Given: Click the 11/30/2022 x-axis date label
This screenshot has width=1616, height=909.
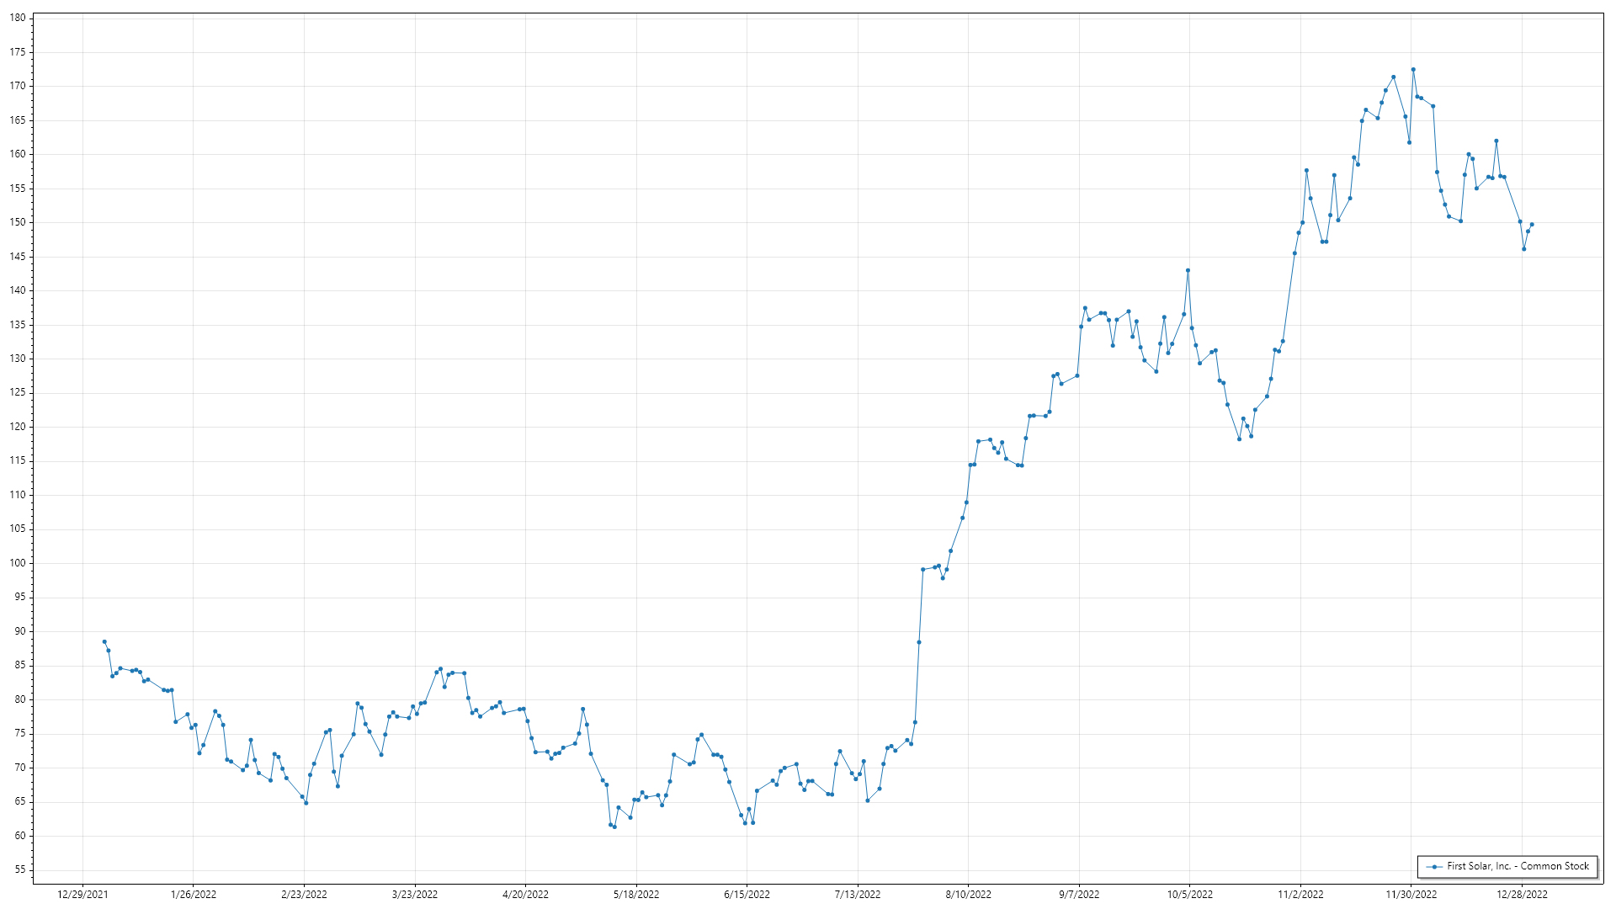Looking at the screenshot, I should (1411, 895).
